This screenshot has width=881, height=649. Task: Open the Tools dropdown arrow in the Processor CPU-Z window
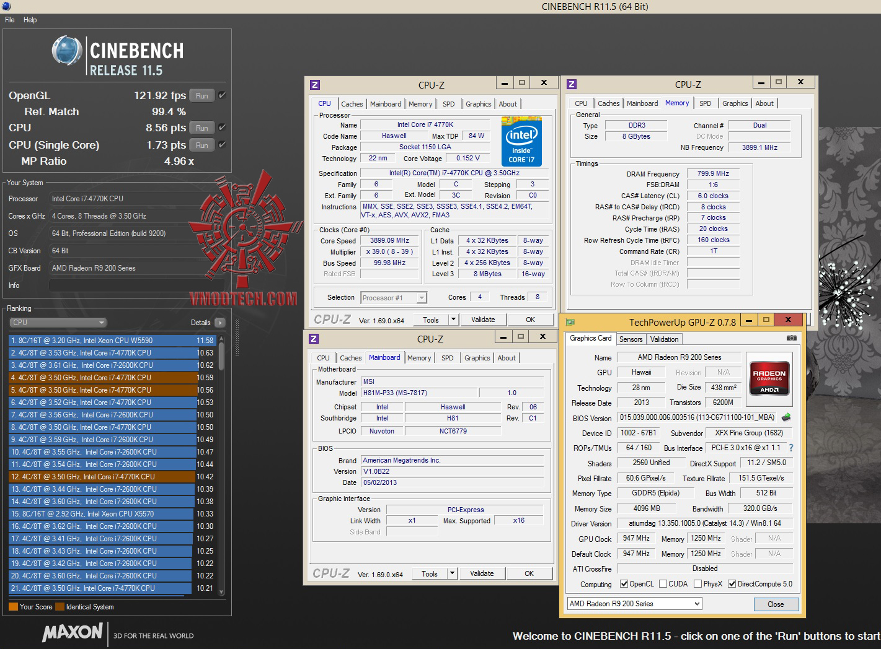coord(453,320)
